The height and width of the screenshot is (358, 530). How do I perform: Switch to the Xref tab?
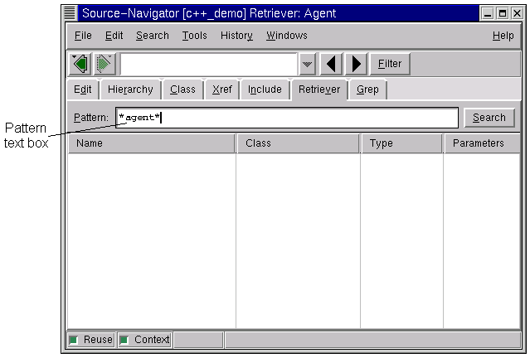[222, 89]
